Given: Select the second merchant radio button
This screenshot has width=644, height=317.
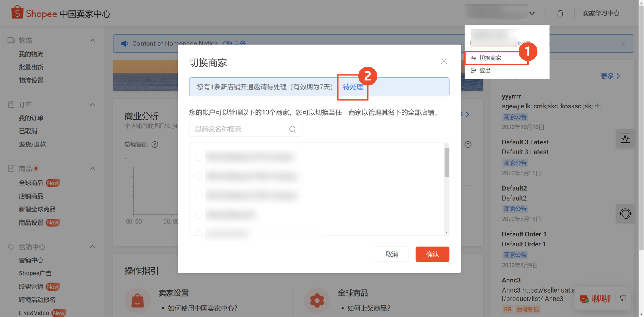Looking at the screenshot, I should click(199, 176).
